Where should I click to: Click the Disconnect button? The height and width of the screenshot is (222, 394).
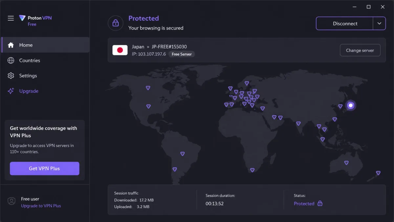pyautogui.click(x=345, y=23)
